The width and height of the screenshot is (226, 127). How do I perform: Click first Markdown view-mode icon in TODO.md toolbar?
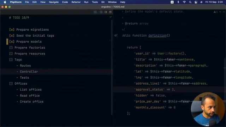pos(95,12)
